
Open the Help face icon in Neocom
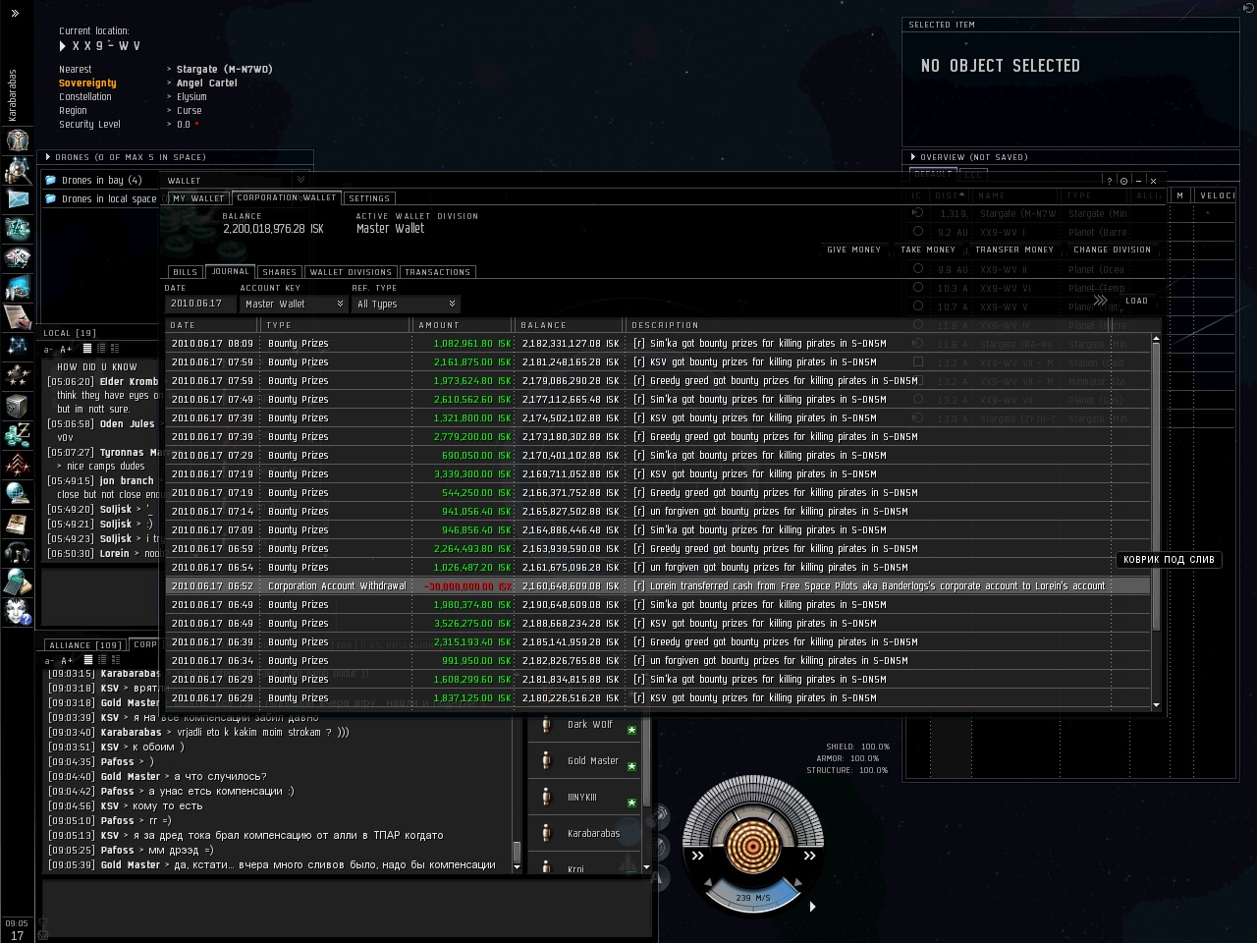click(18, 611)
